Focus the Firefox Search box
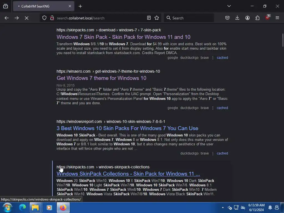 189,18
